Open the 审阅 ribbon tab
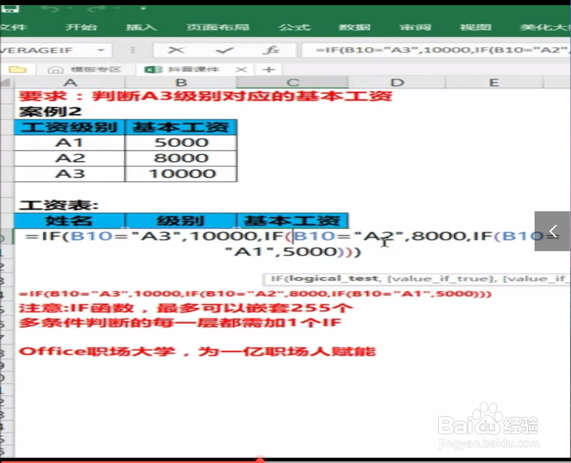The image size is (571, 463). pyautogui.click(x=415, y=27)
